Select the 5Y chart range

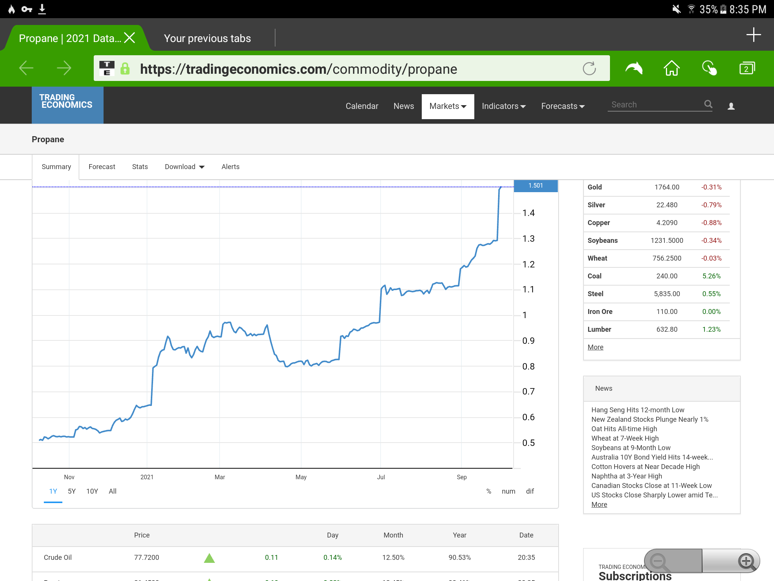72,491
